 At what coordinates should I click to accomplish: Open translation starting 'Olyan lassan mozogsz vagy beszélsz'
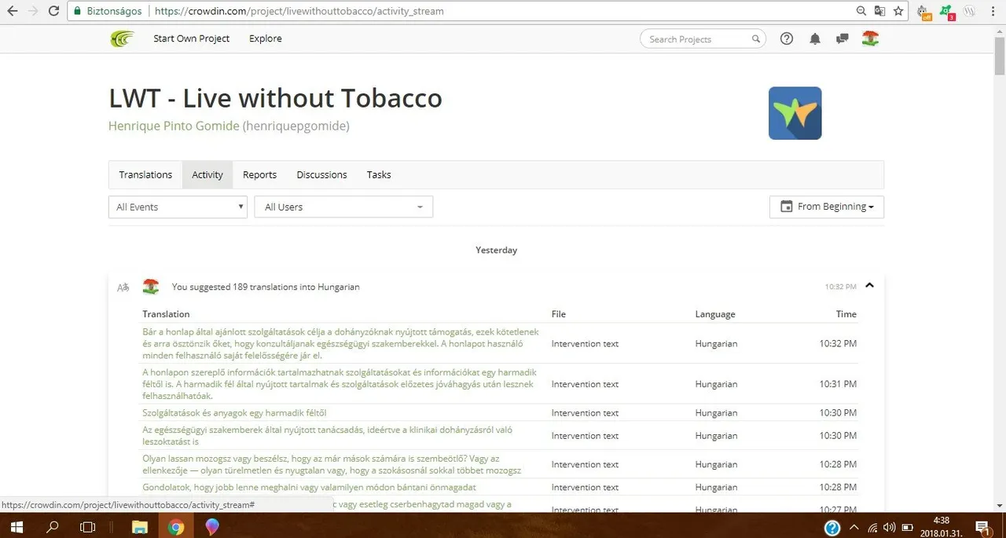[x=332, y=464]
